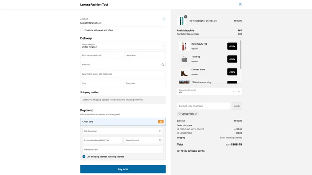Image resolution: width=312 pixels, height=175 pixels.
Task: Click the tag icon on U085Q74IBE chip
Action: click(x=179, y=114)
